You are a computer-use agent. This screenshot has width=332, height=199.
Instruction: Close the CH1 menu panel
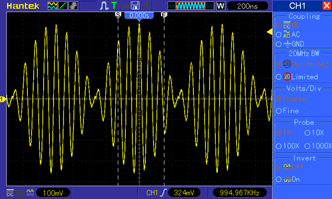[327, 6]
